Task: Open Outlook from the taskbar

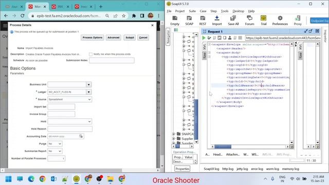Action: click(53, 179)
